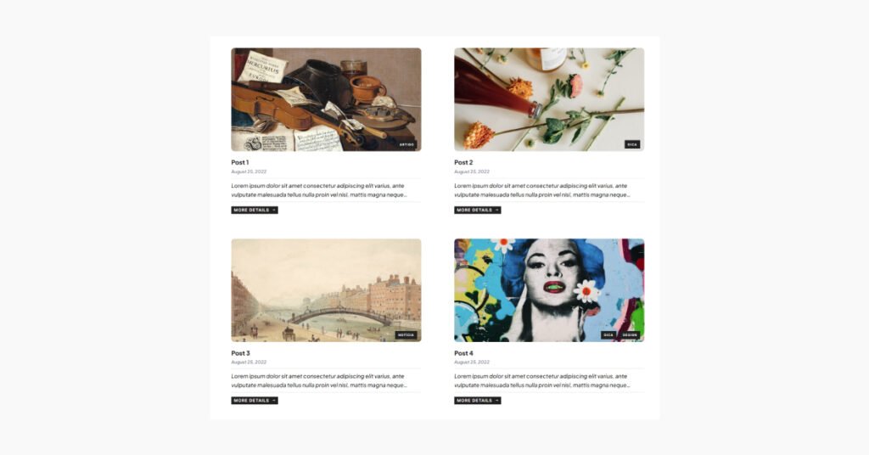Click the Post 1 title link
869x455 pixels.
tap(240, 162)
